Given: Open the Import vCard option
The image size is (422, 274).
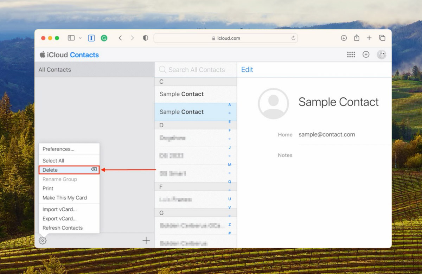Looking at the screenshot, I should (x=59, y=209).
